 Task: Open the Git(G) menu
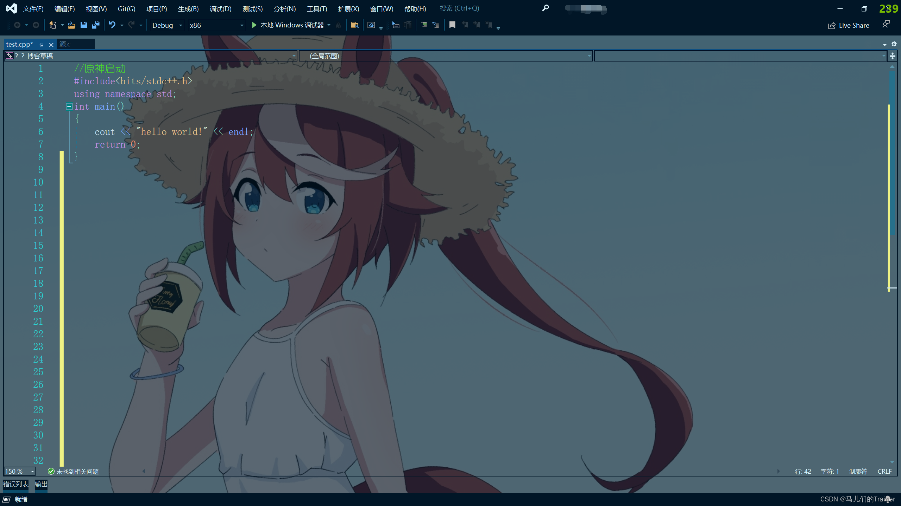126,9
